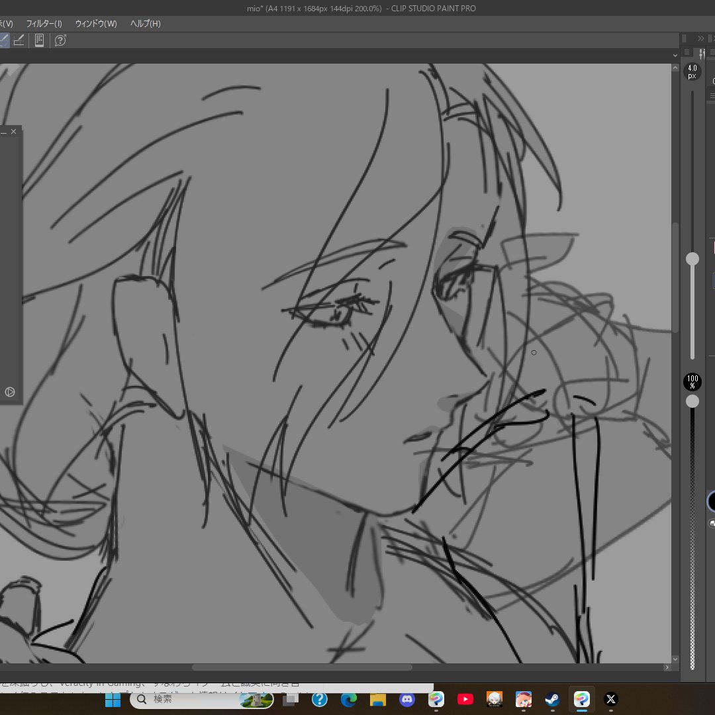The image size is (715, 715).
Task: Open the white-haired character app taskbar icon
Action: tap(495, 700)
